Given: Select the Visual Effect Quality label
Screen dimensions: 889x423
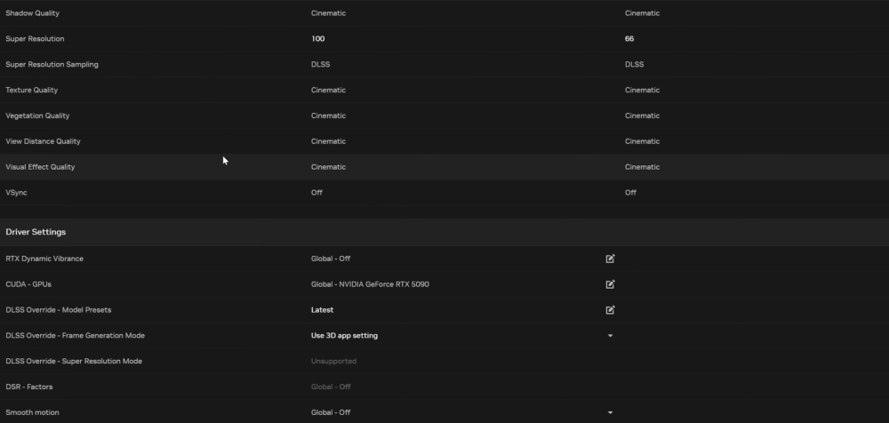Looking at the screenshot, I should 40,167.
